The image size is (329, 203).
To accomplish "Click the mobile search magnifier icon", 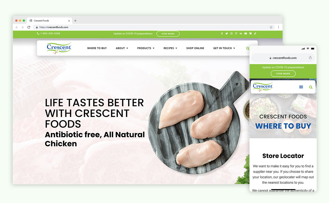I will pos(311,87).
